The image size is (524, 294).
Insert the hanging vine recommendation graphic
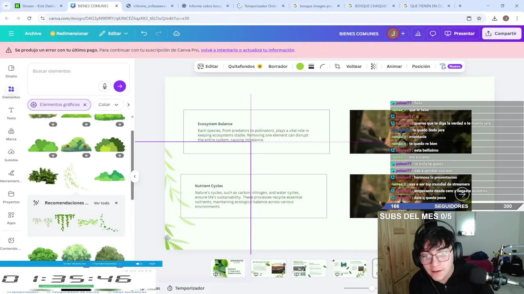point(65,222)
